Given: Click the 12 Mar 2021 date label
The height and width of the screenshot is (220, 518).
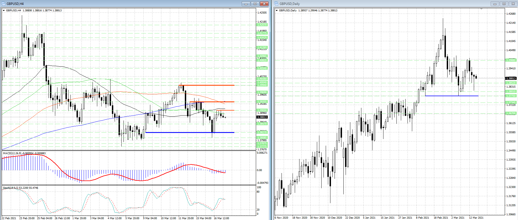Looking at the screenshot, I should 476,218.
